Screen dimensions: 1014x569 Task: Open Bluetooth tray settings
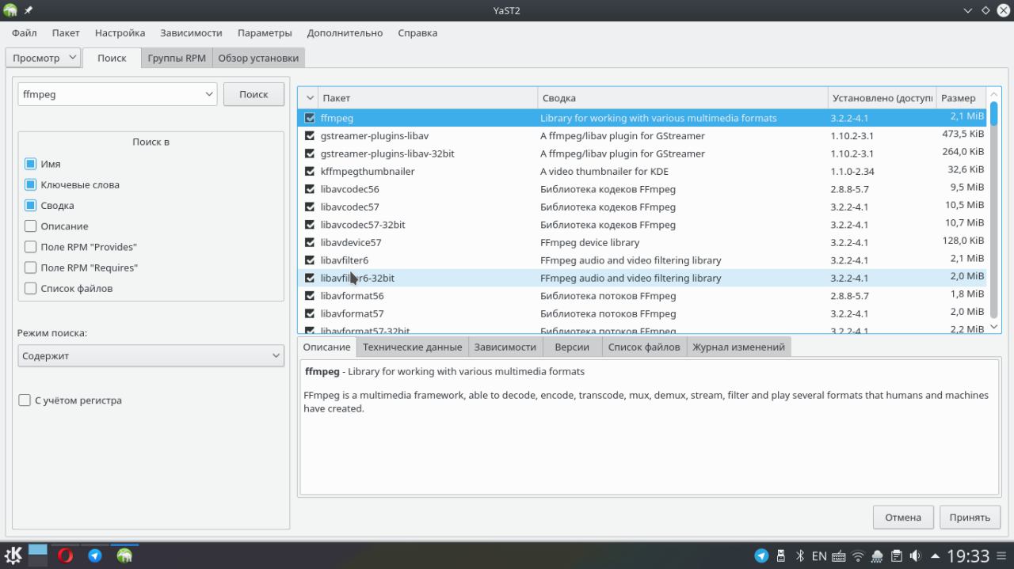[800, 556]
